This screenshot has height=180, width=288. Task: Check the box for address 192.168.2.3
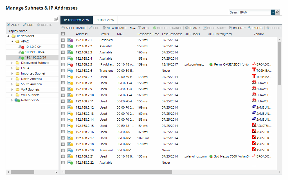pos(63,52)
